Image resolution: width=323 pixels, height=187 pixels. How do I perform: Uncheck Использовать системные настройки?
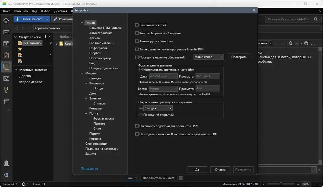click(x=141, y=70)
